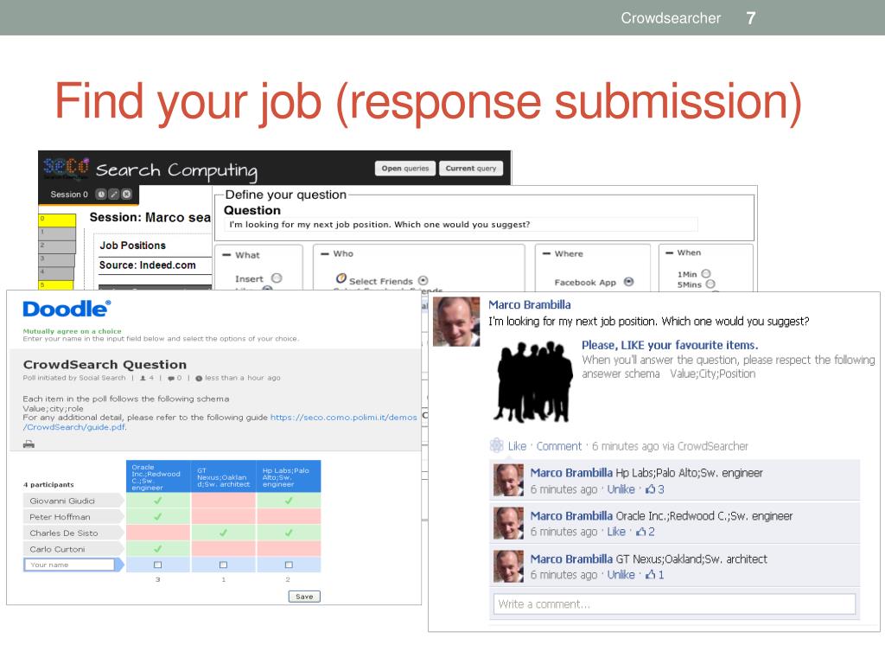Image resolution: width=885 pixels, height=664 pixels.
Task: Click the SeCo logo in Search Computing header
Action: pos(66,168)
